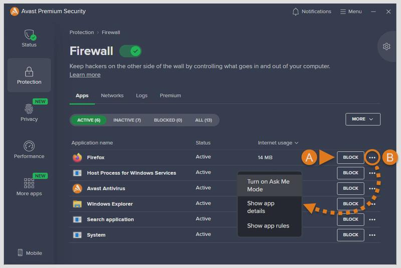
Task: Click the Firefox app icon
Action: tap(77, 157)
